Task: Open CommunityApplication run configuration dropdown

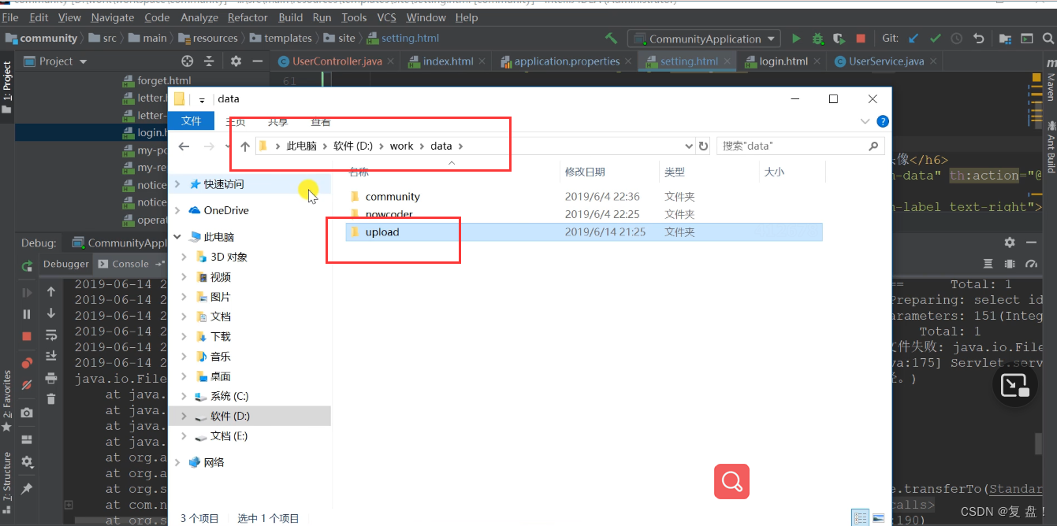Action: pyautogui.click(x=704, y=38)
